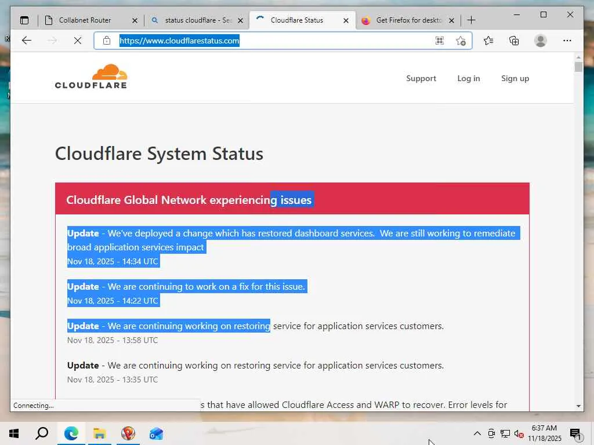The width and height of the screenshot is (594, 445).
Task: Select the Cloudflare Status tab
Action: 296,20
